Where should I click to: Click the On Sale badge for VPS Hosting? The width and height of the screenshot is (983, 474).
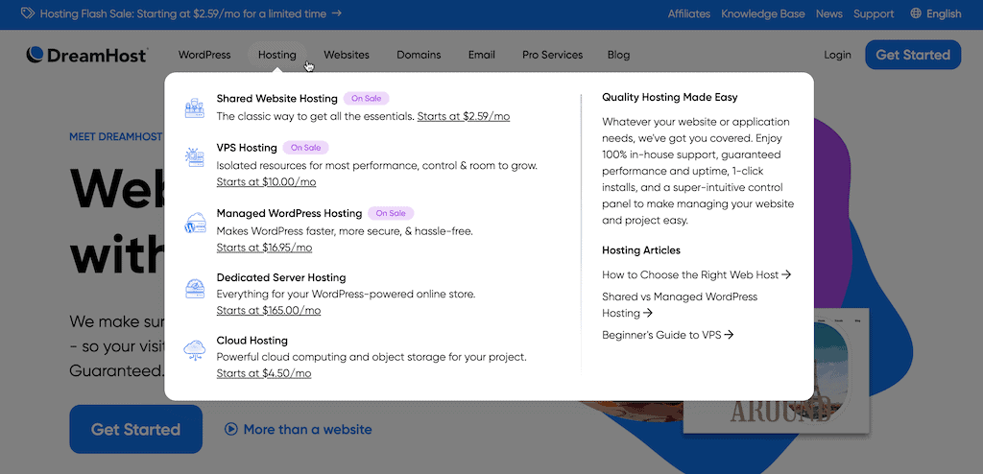point(306,148)
